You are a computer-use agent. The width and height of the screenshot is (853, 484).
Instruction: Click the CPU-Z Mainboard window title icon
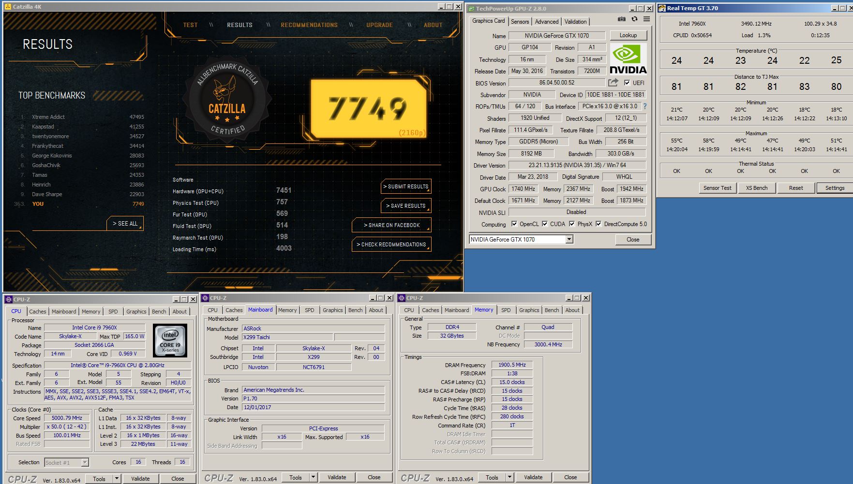click(205, 298)
